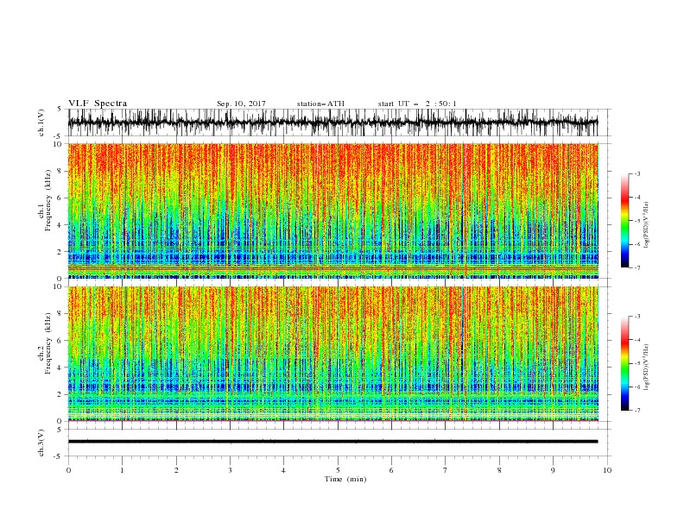Screen dimensions: 684x528
Task: Click the "station=ATH" header label
Action: point(320,104)
